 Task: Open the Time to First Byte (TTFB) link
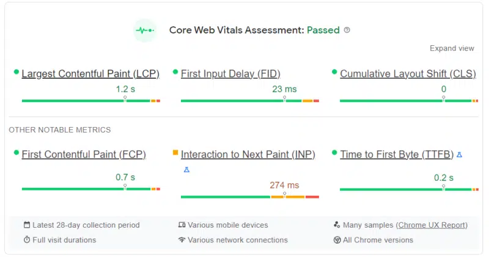397,154
